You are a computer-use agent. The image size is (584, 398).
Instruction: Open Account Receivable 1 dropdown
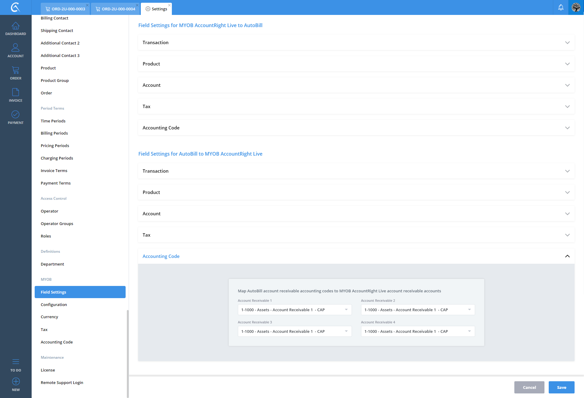pyautogui.click(x=294, y=310)
